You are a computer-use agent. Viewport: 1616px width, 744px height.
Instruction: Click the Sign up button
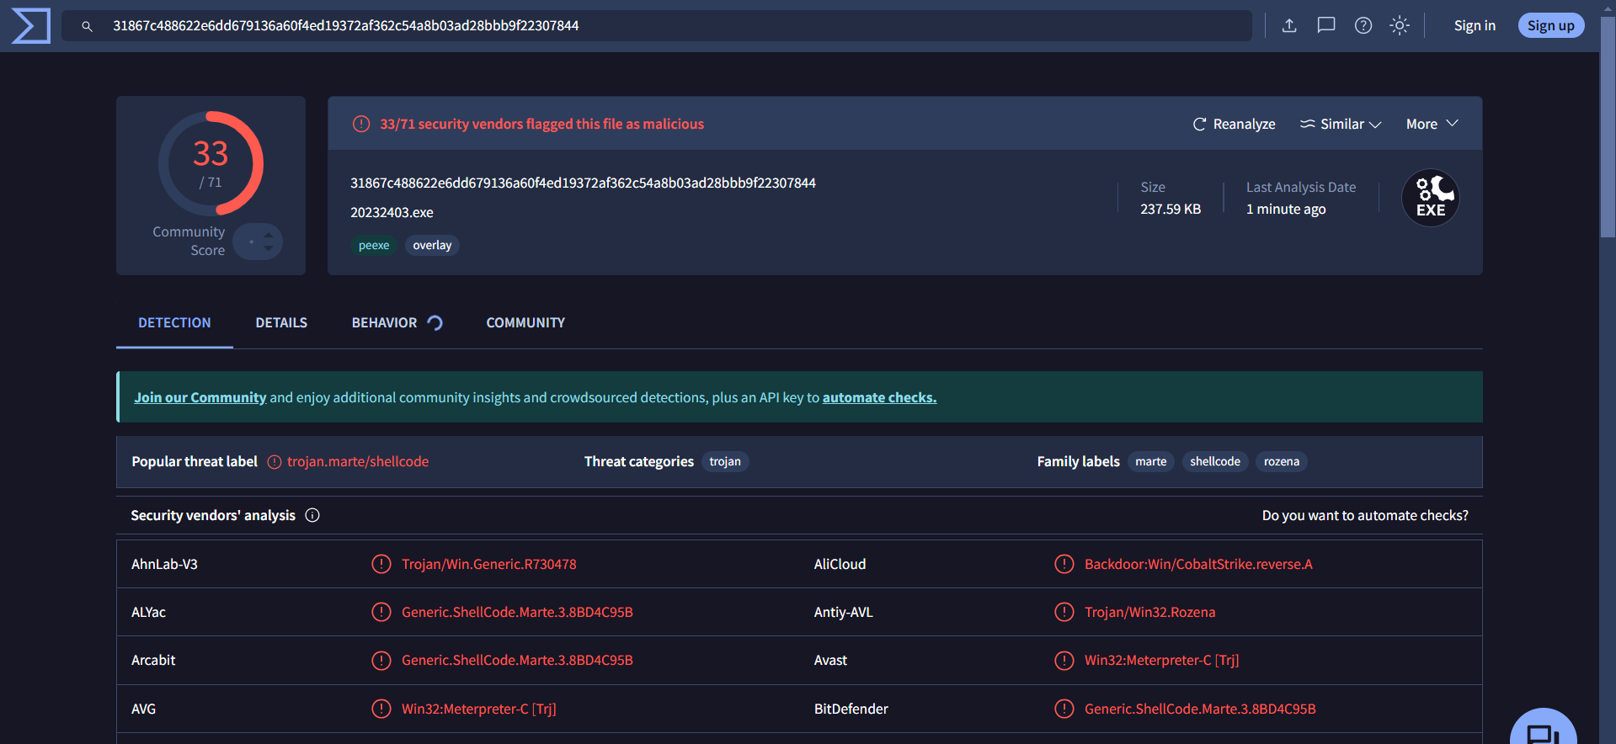click(1551, 25)
